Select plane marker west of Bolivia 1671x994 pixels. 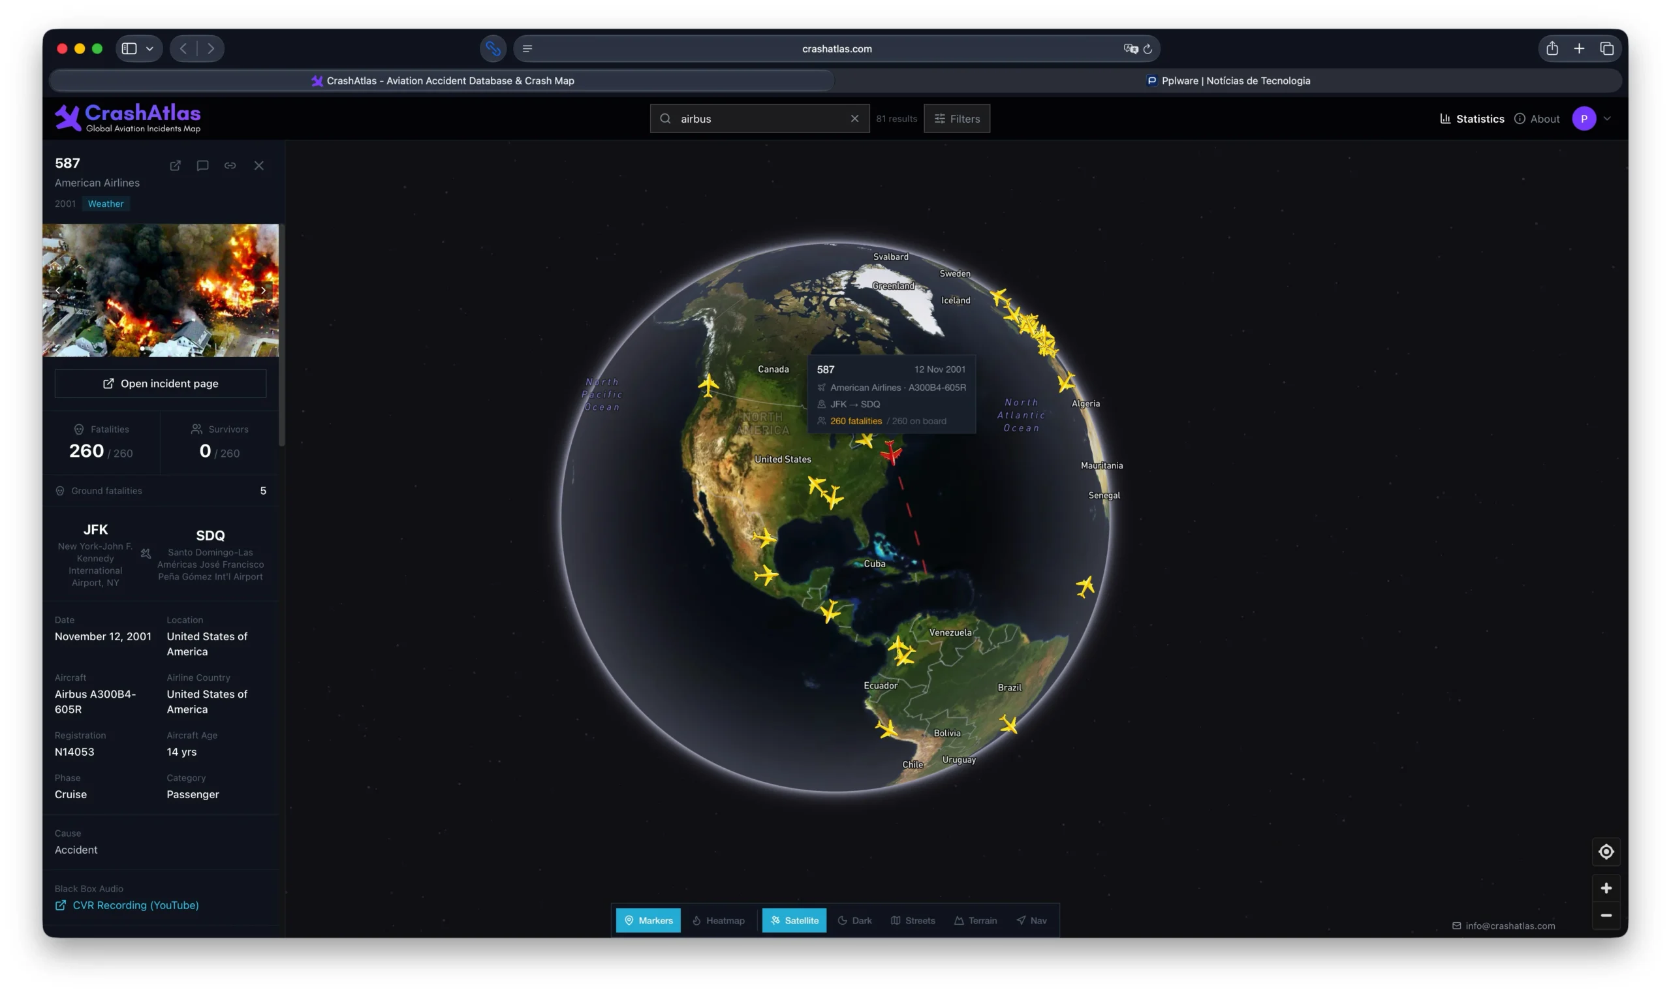pyautogui.click(x=886, y=730)
